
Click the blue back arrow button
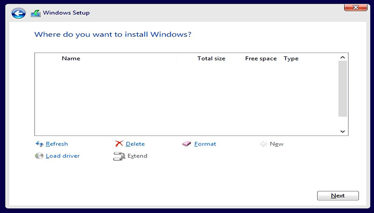coord(19,13)
